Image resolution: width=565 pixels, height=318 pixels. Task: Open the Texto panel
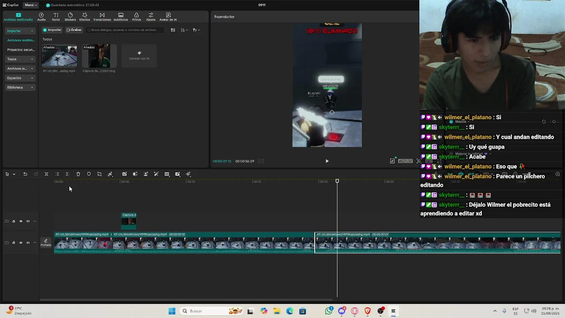point(56,17)
